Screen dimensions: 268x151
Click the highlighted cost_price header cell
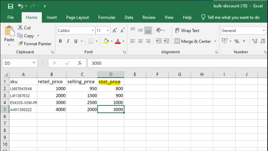tap(111, 81)
